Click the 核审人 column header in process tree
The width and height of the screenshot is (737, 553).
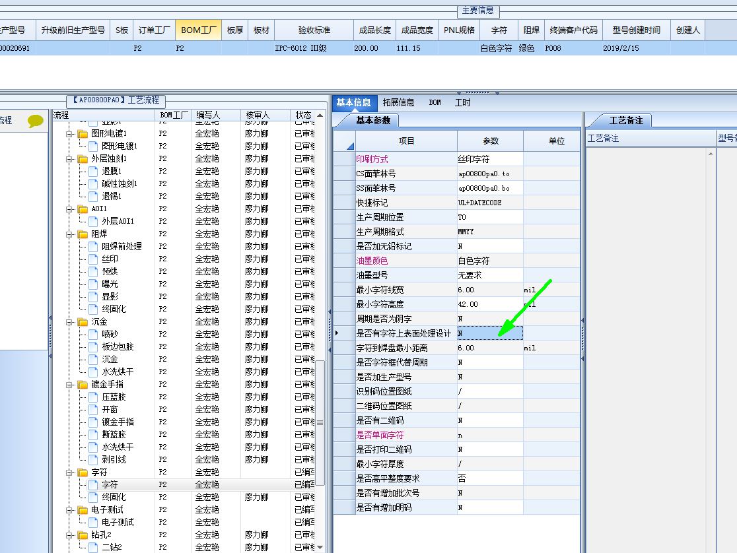pos(265,115)
